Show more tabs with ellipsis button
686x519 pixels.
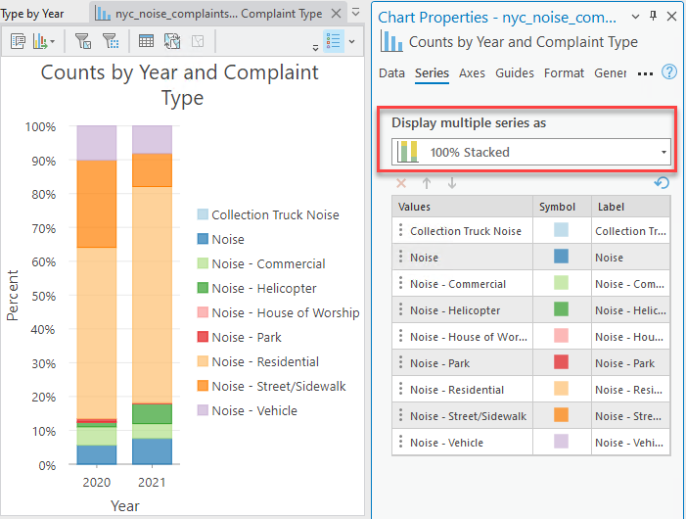(645, 73)
